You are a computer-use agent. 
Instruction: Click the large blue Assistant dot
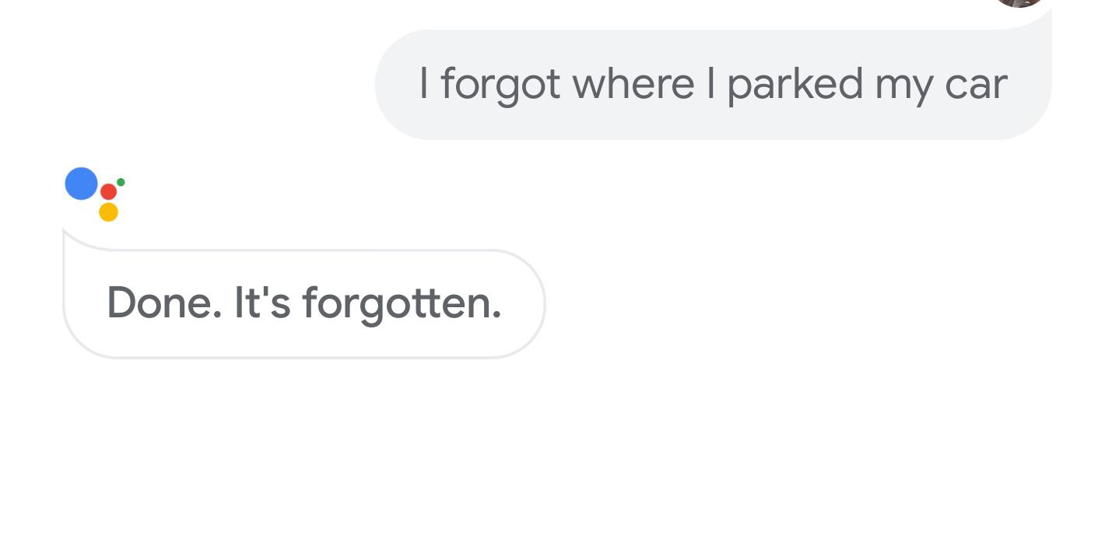(x=81, y=184)
